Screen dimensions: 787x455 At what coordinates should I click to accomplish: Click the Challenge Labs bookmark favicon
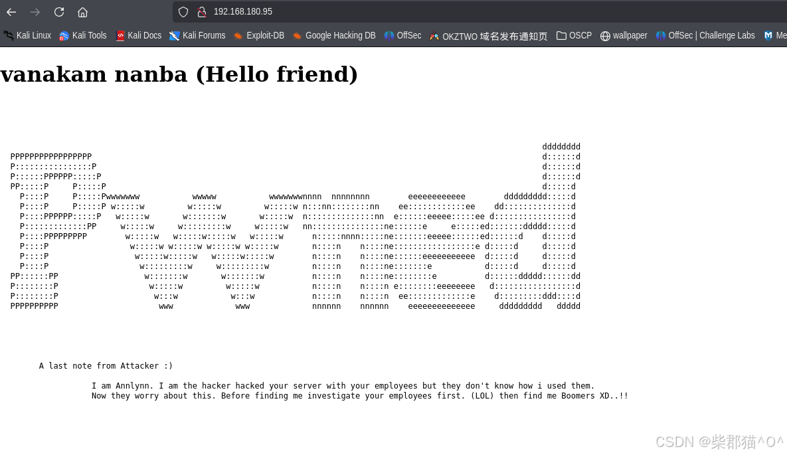(x=661, y=36)
